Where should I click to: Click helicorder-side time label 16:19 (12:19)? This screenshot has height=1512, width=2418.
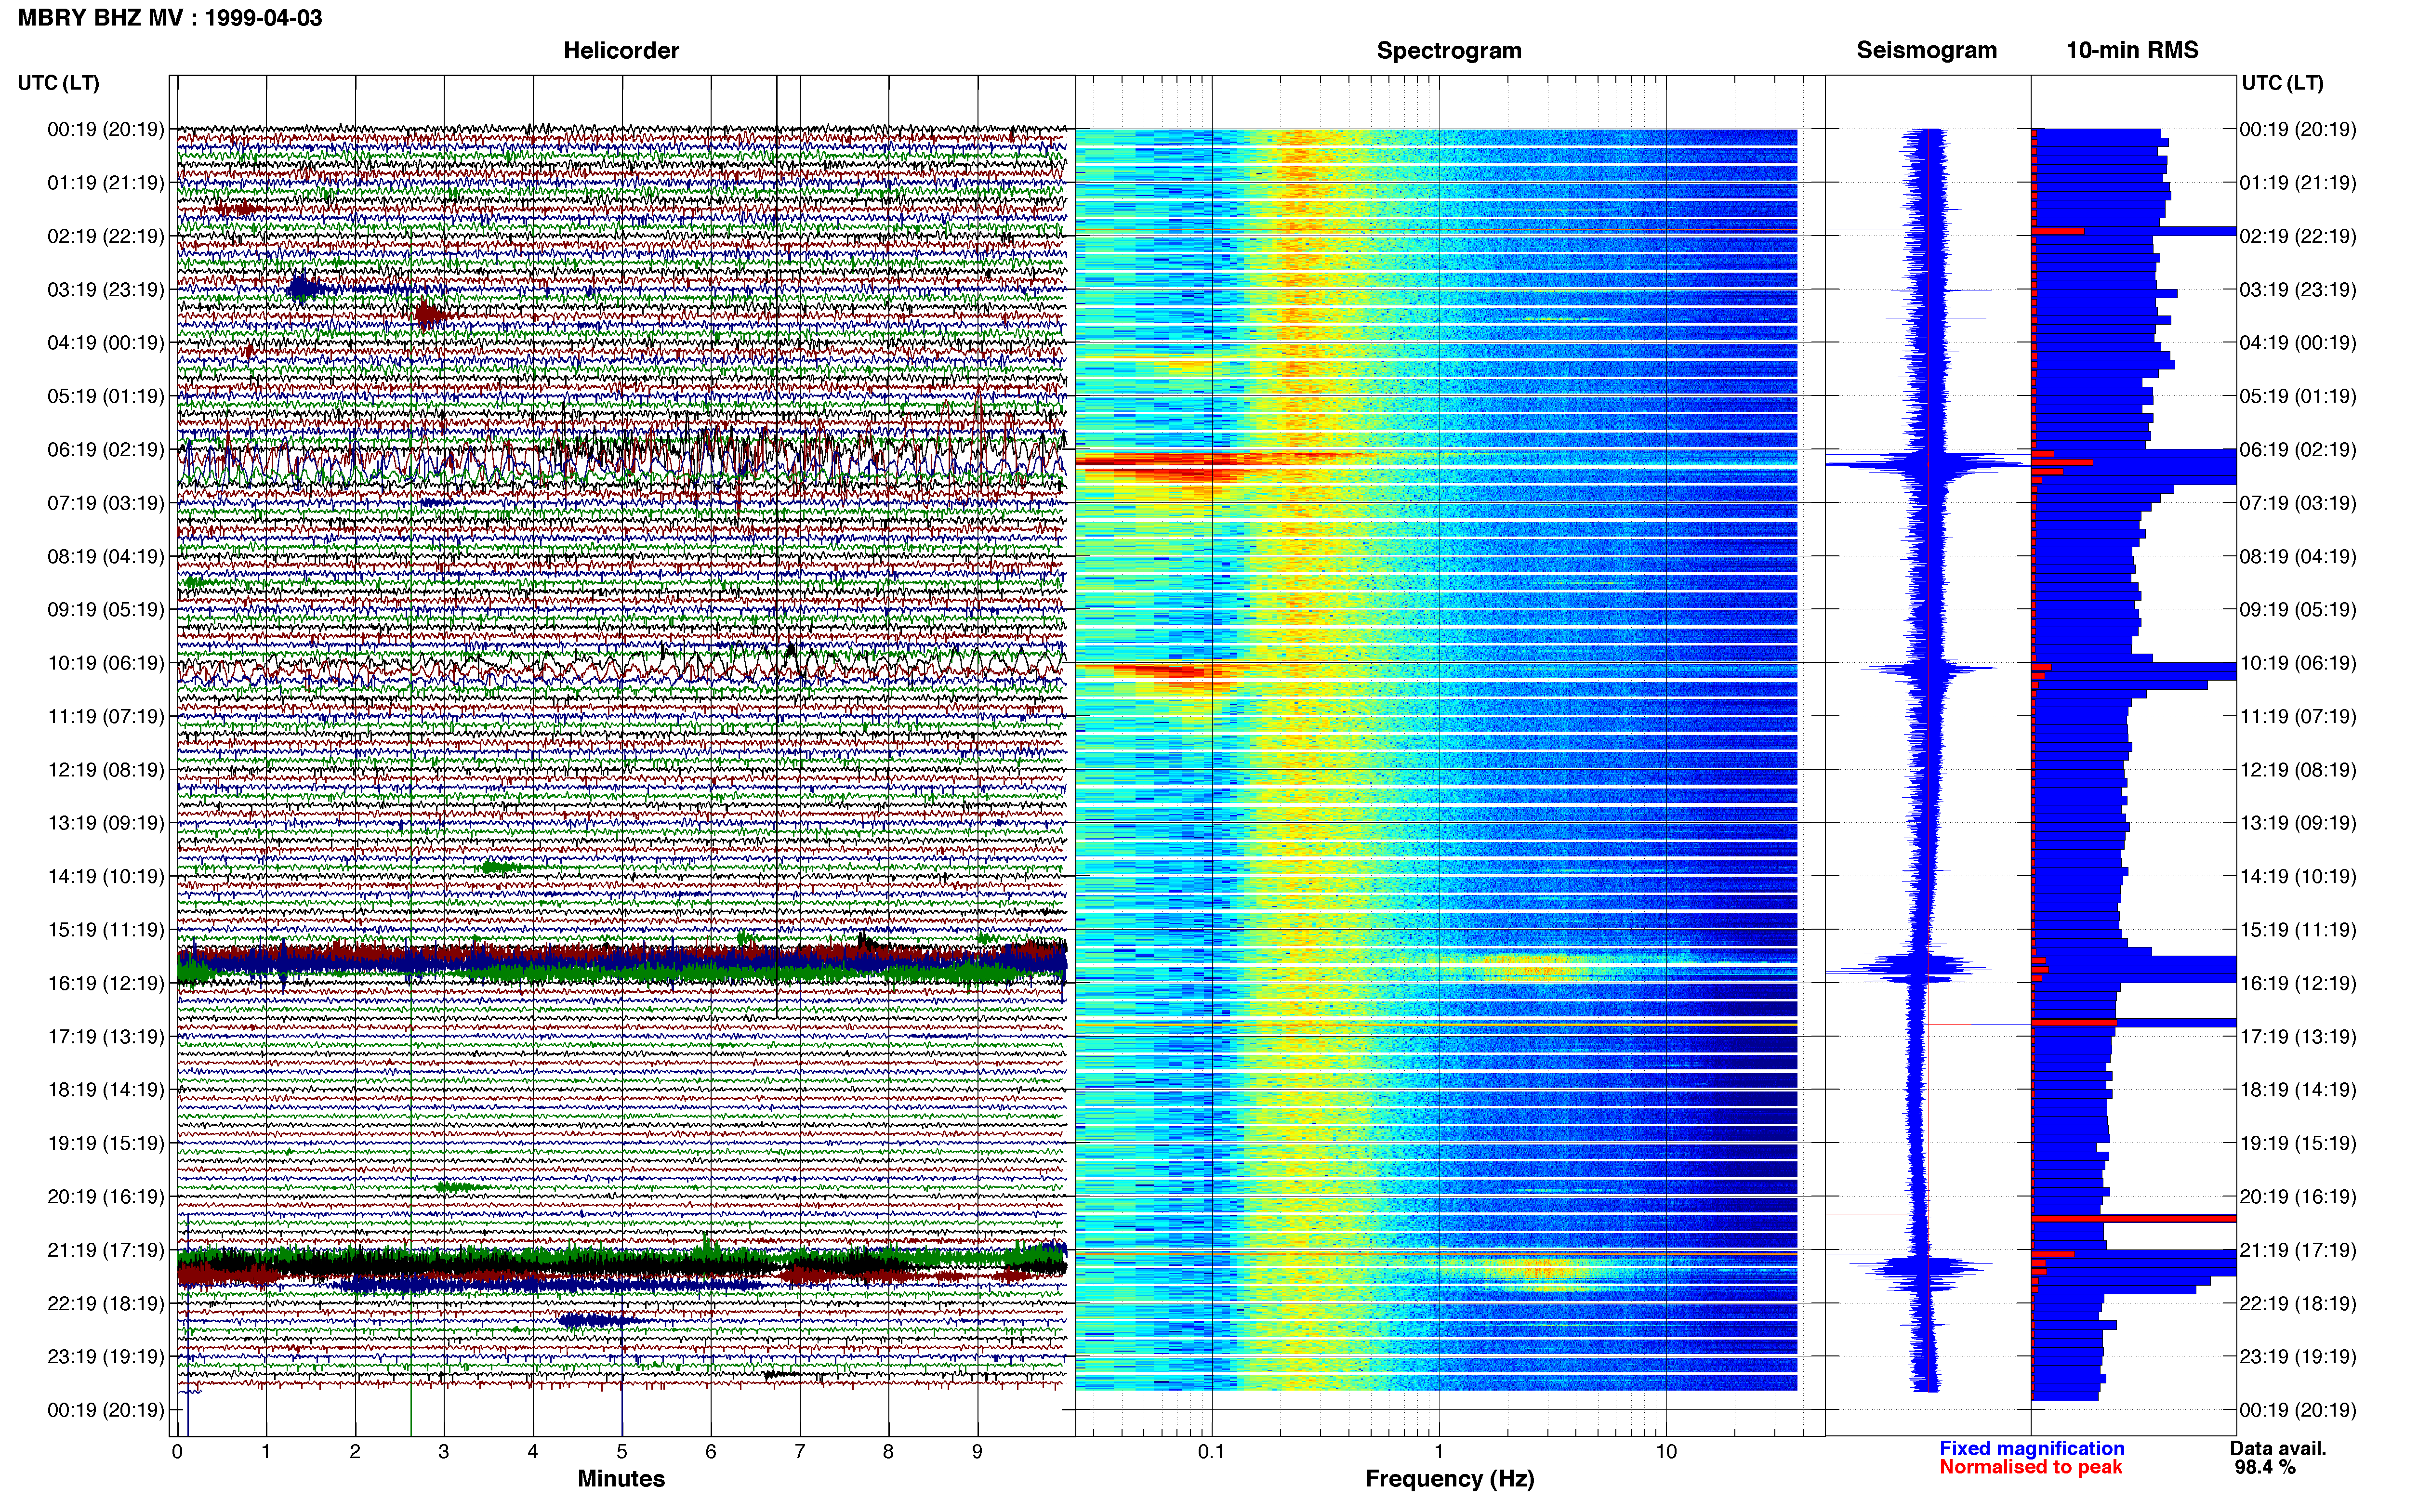(x=106, y=983)
